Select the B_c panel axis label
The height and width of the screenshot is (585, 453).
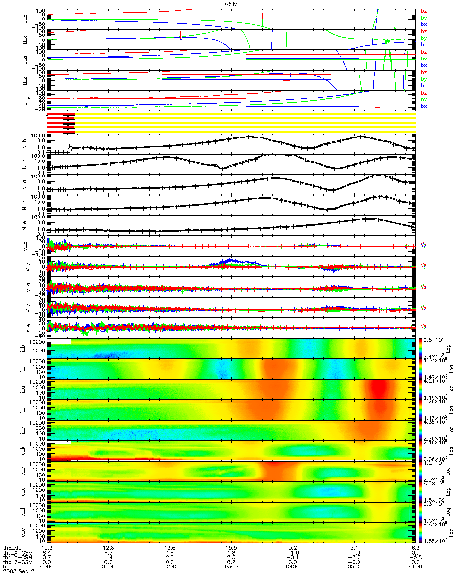[x=25, y=39]
